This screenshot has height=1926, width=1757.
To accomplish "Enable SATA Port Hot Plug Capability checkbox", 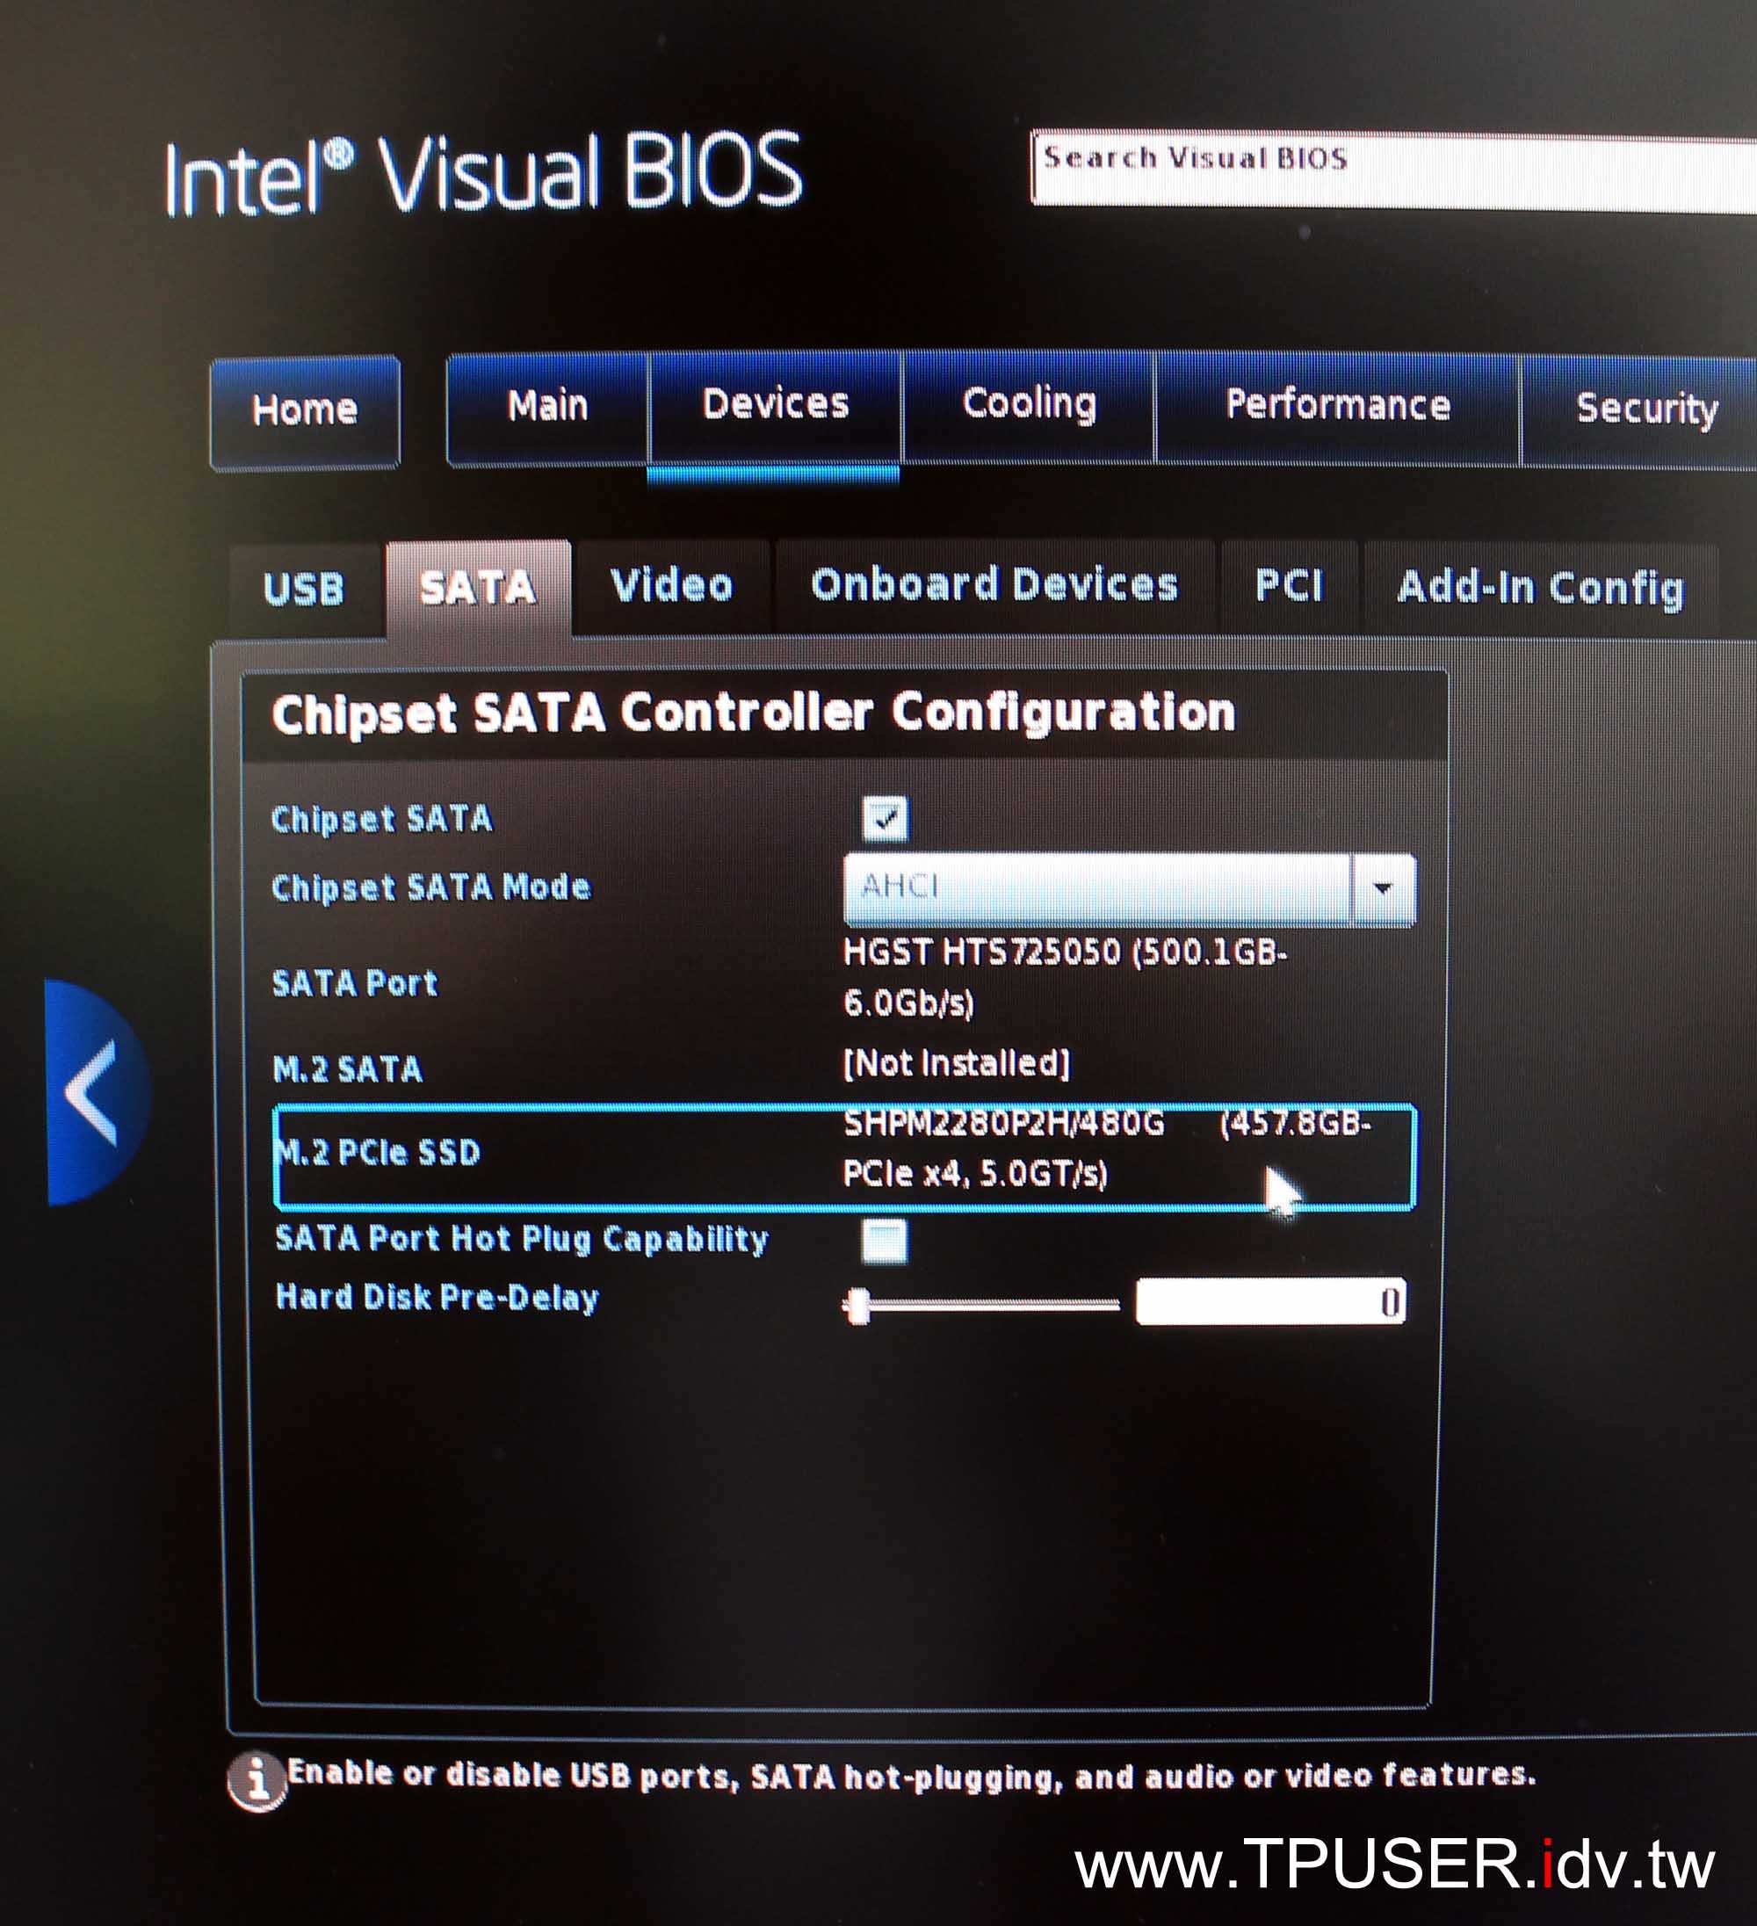I will (x=884, y=1241).
